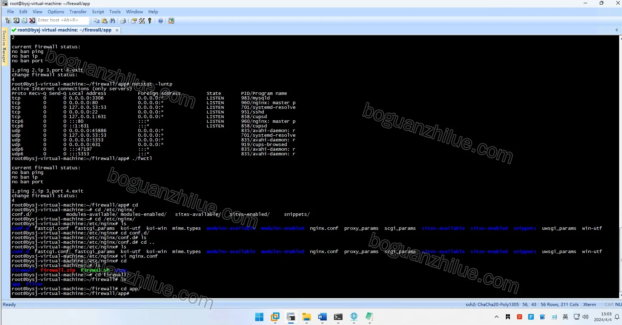Open the Script menu
Image resolution: width=622 pixels, height=325 pixels.
pyautogui.click(x=98, y=12)
